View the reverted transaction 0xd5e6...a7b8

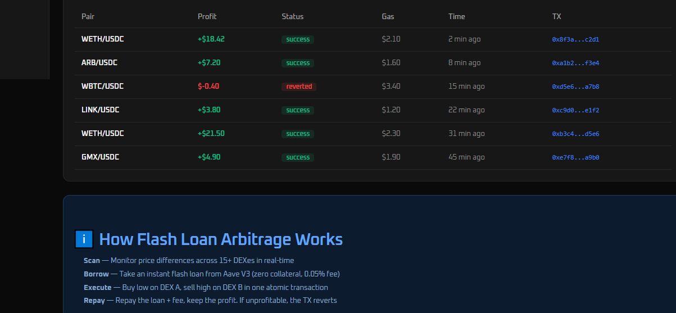point(575,87)
